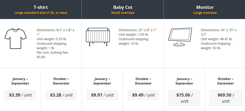Click the Large oversize subtitle
This screenshot has height=111, width=245.
[205, 13]
